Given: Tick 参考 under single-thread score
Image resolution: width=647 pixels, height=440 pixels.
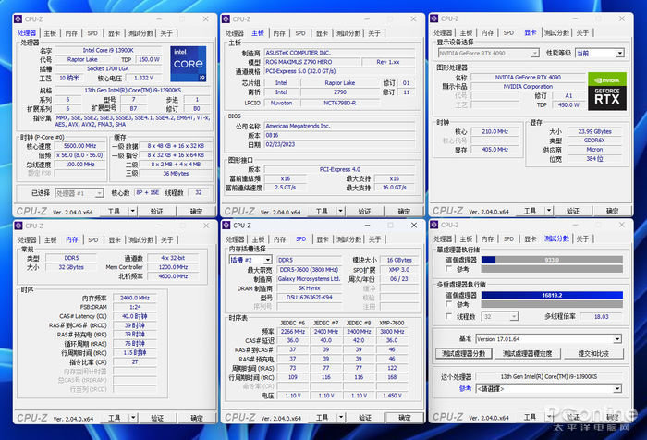Looking at the screenshot, I should point(448,269).
